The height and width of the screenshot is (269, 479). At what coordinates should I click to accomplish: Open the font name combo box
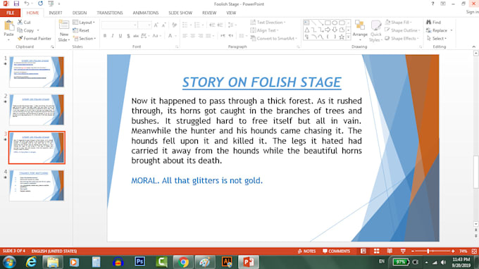pos(120,25)
